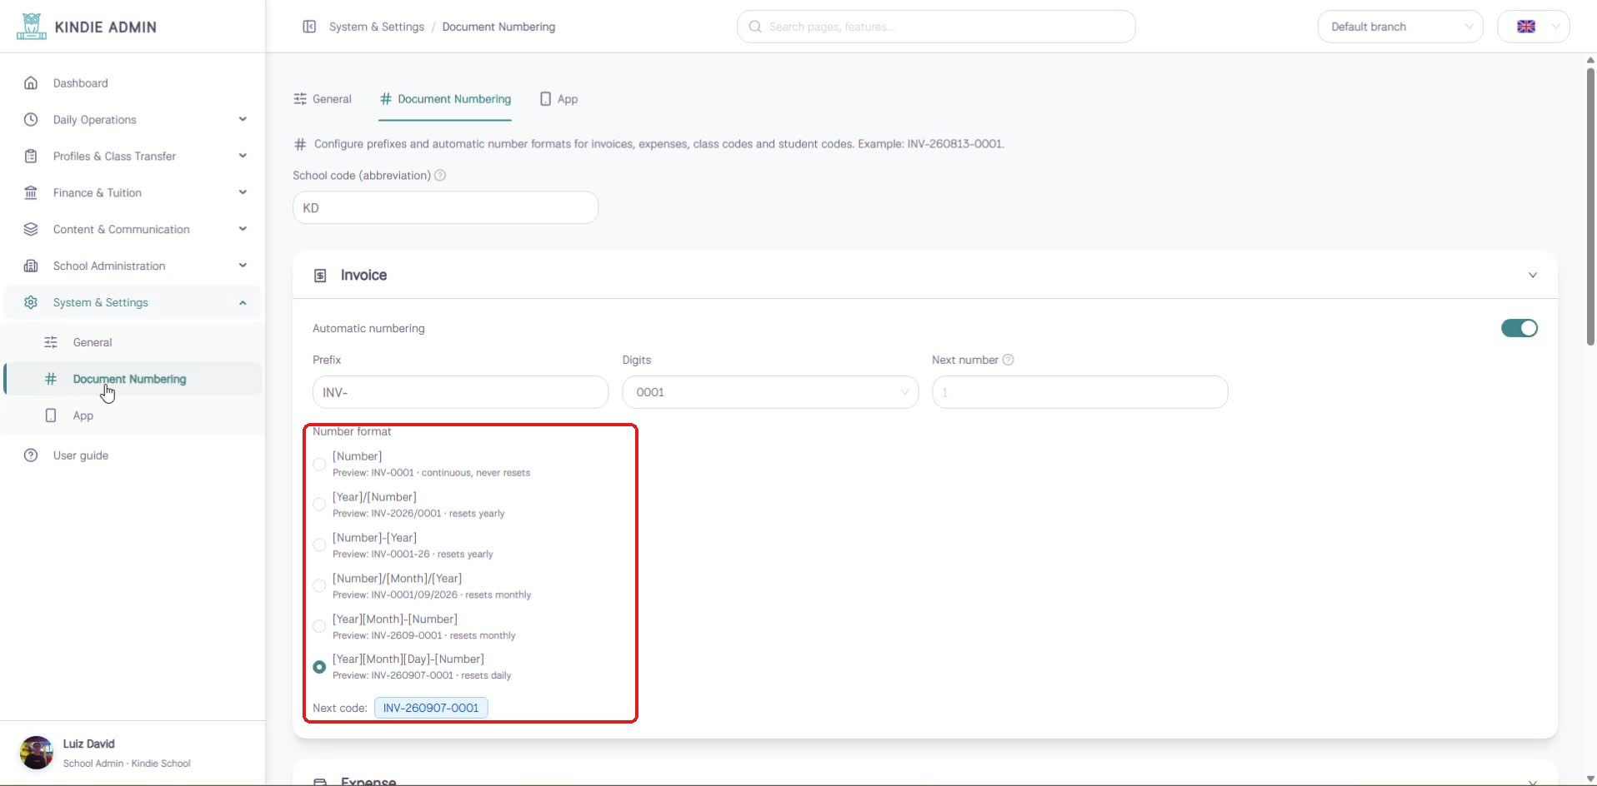Select the [Number] format radio

[319, 465]
